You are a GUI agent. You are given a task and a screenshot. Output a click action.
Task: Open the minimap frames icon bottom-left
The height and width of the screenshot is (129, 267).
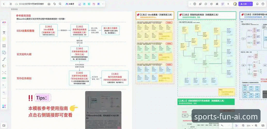[4, 125]
